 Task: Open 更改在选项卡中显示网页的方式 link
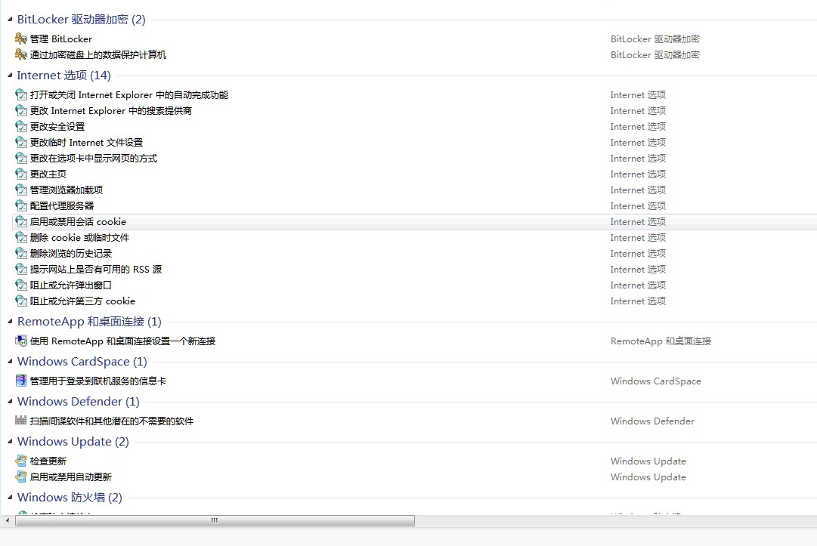click(x=93, y=159)
